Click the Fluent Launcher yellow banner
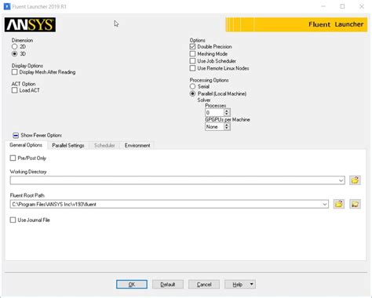The image size is (372, 298). [296, 24]
